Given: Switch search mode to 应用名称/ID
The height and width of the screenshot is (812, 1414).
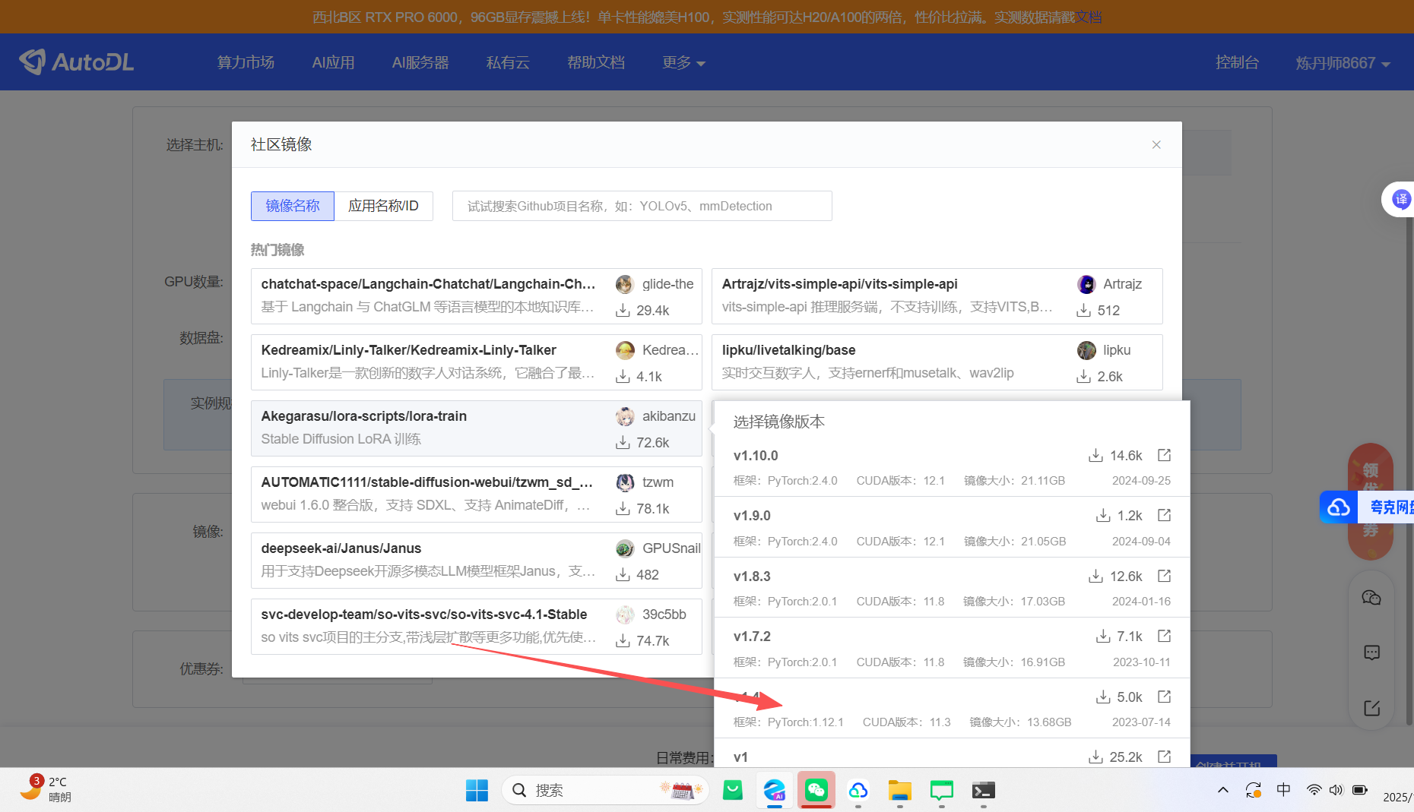Looking at the screenshot, I should [383, 206].
